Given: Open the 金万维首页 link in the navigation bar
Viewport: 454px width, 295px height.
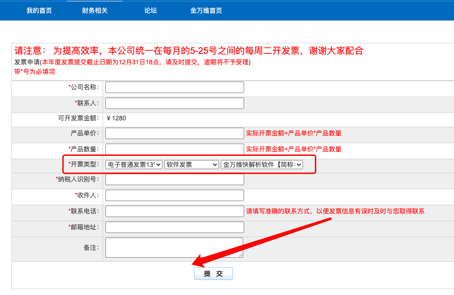Looking at the screenshot, I should [x=206, y=10].
